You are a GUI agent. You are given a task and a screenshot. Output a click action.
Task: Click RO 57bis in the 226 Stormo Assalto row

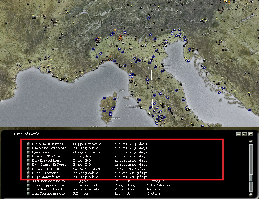pyautogui.click(x=81, y=193)
